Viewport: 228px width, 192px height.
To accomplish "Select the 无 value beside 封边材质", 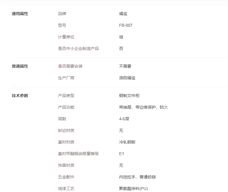I will click(121, 130).
